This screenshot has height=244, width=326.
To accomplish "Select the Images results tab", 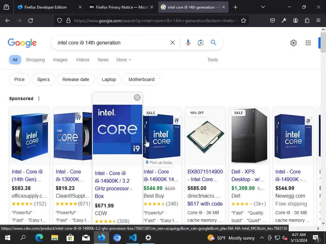I will (x=60, y=60).
